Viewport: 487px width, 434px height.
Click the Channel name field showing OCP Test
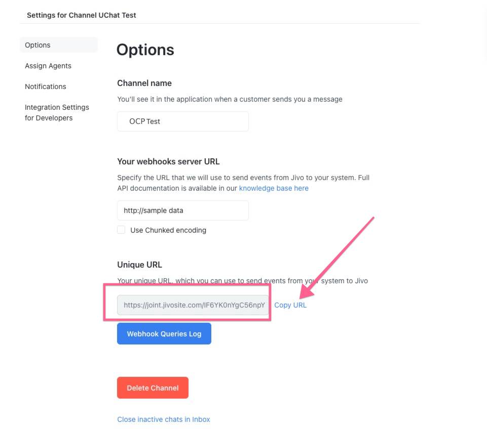(182, 121)
